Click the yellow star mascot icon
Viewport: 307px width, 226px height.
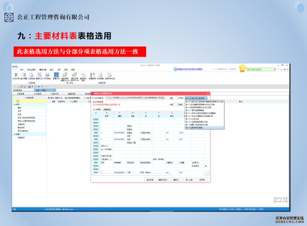242,69
